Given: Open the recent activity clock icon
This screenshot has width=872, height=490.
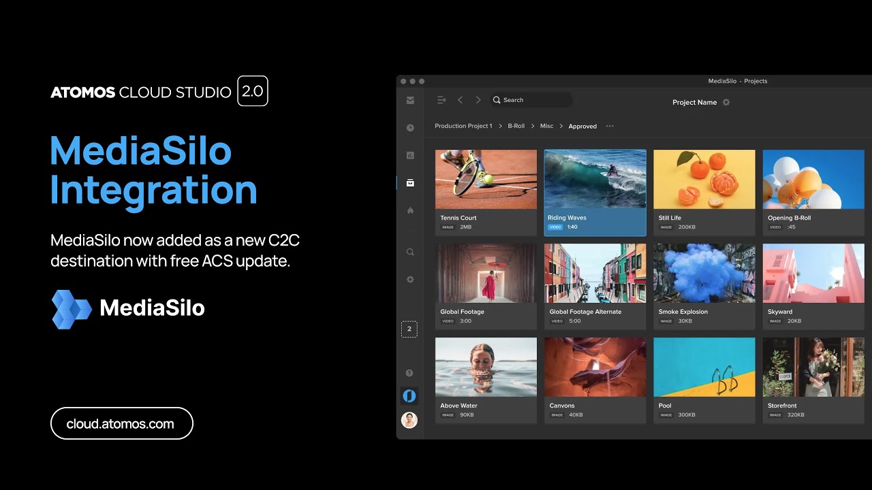Looking at the screenshot, I should pos(410,128).
